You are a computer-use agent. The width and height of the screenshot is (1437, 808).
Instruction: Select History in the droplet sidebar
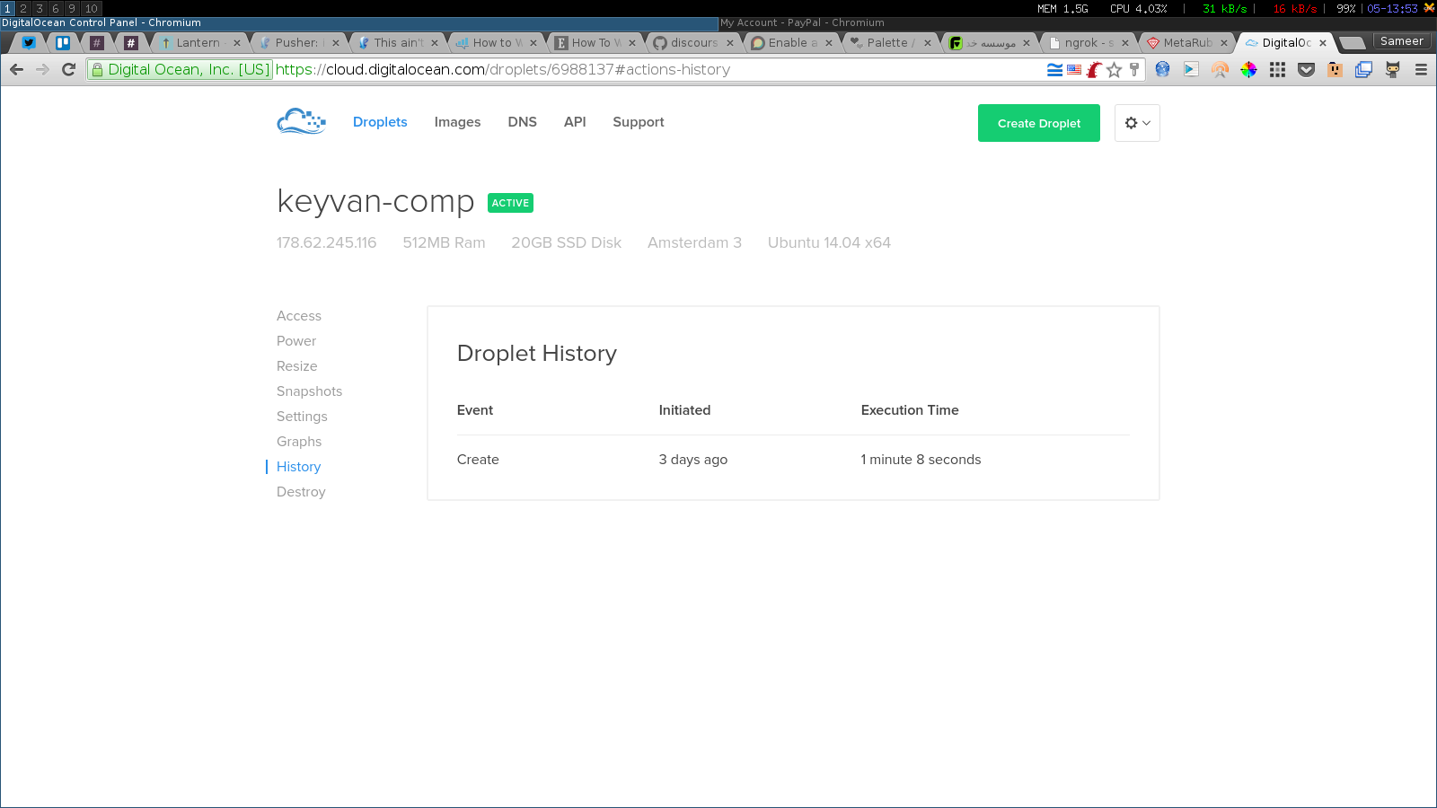pos(299,467)
